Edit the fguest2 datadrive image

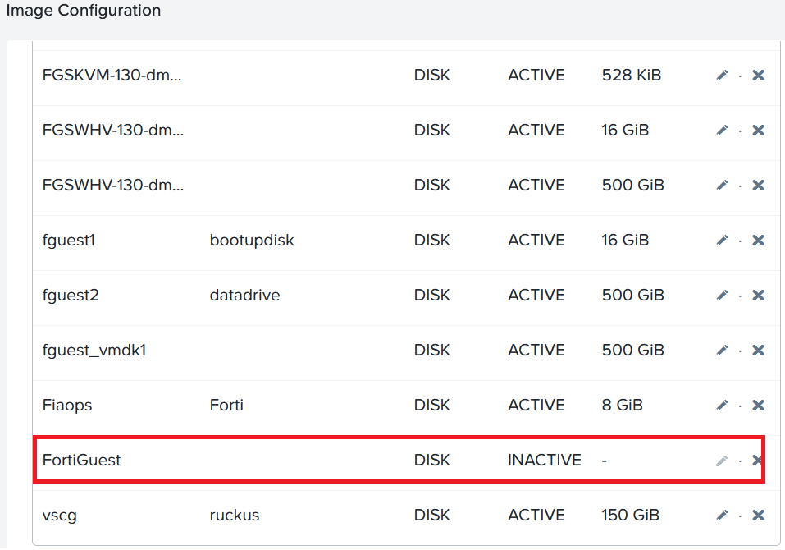[x=721, y=295]
